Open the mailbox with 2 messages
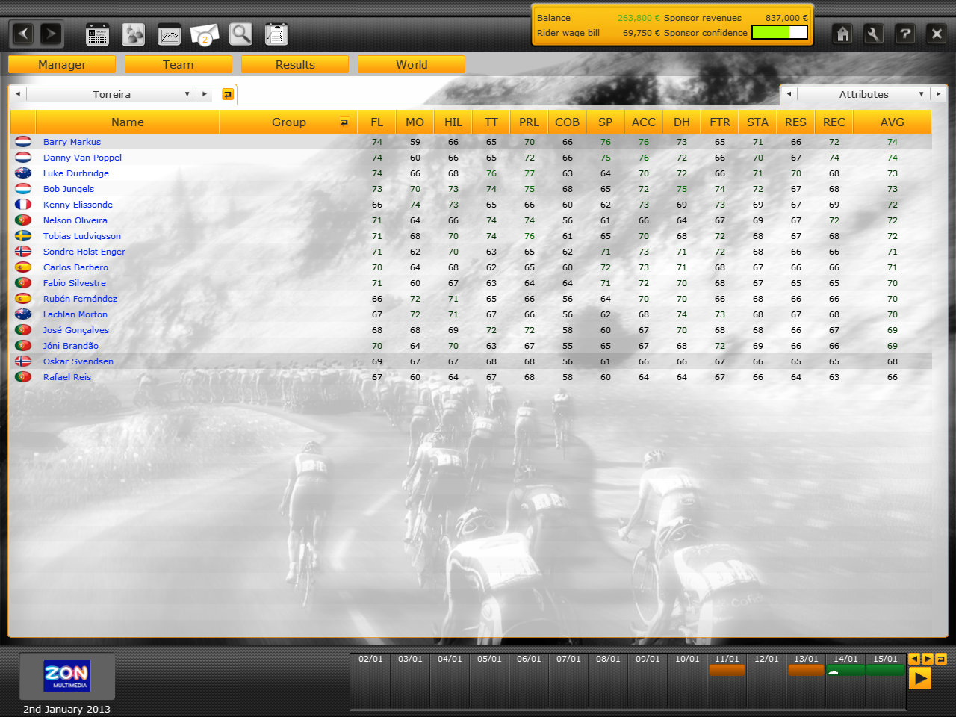The image size is (956, 717). (205, 34)
